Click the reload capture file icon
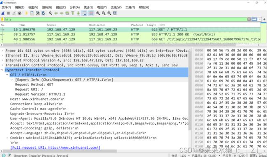Screen dimensions: 267x157 pos(43,13)
